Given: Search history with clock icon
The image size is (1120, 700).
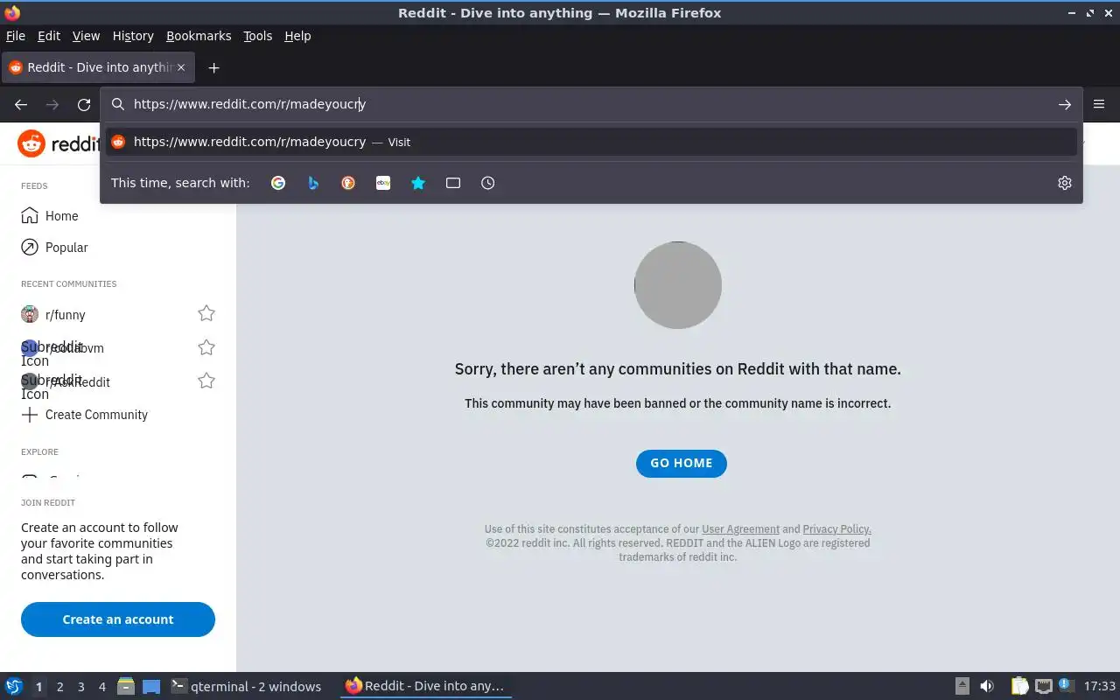Looking at the screenshot, I should pos(488,183).
